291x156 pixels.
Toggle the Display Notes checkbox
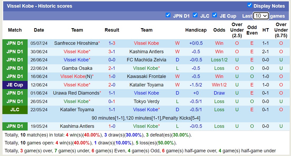(249, 5)
